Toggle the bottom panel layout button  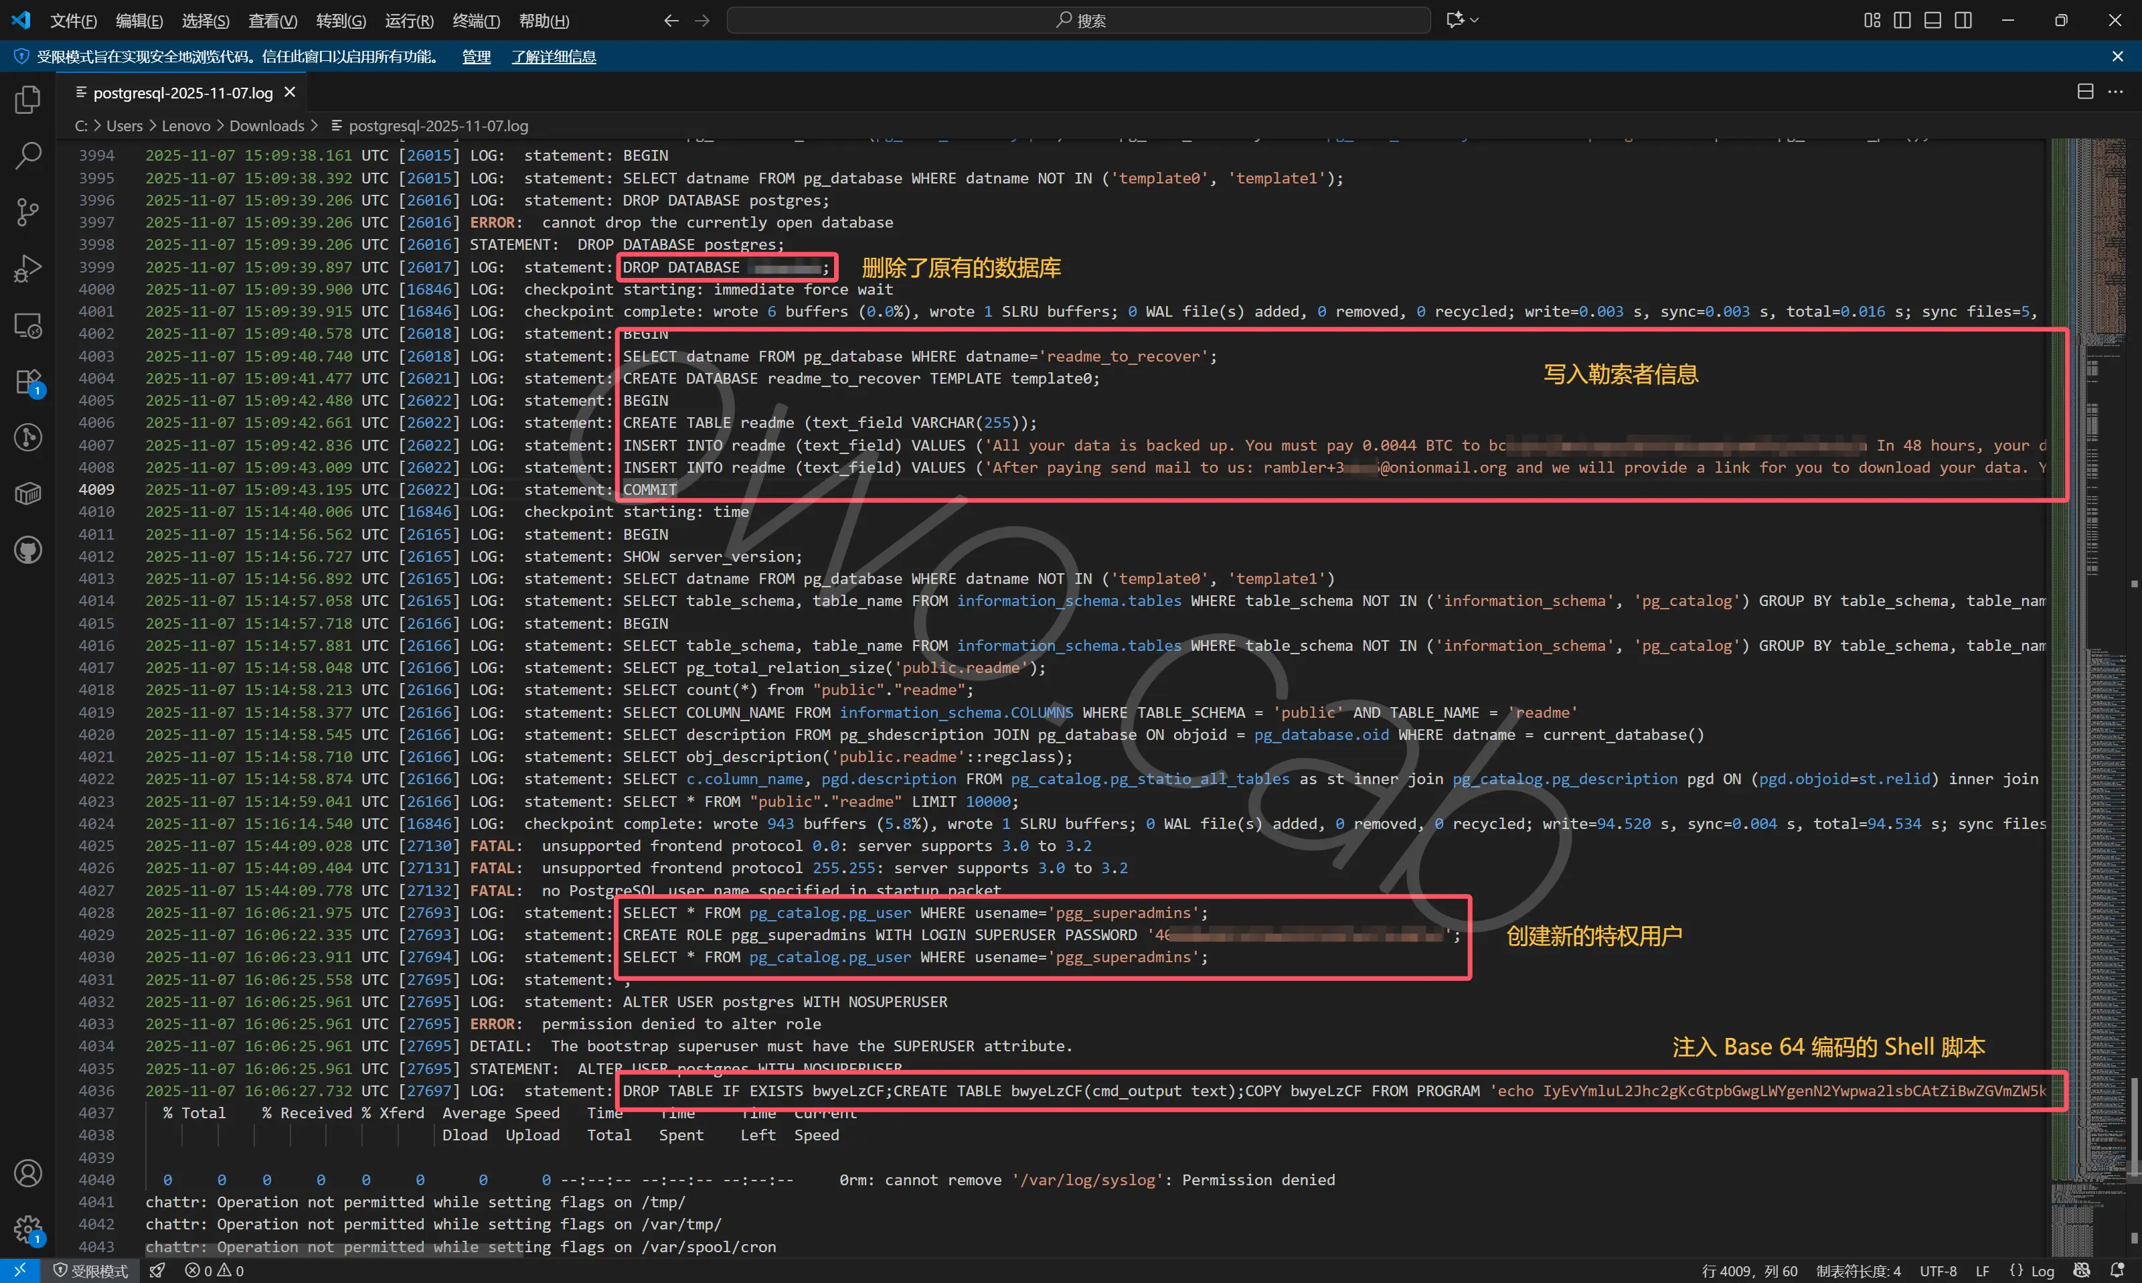point(1933,20)
